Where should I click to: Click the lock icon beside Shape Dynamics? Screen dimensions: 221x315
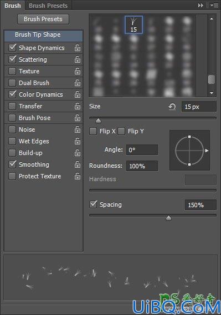click(78, 48)
